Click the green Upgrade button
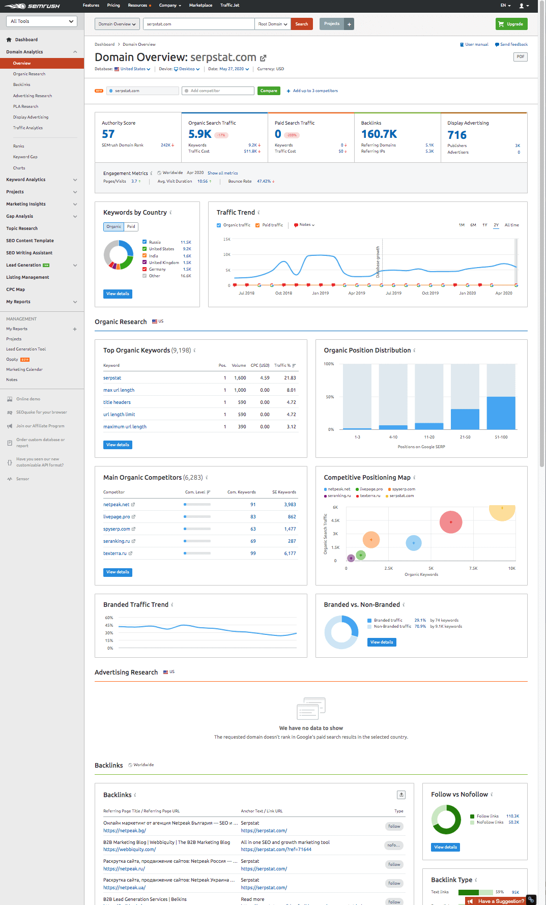The height and width of the screenshot is (905, 546). pos(511,24)
